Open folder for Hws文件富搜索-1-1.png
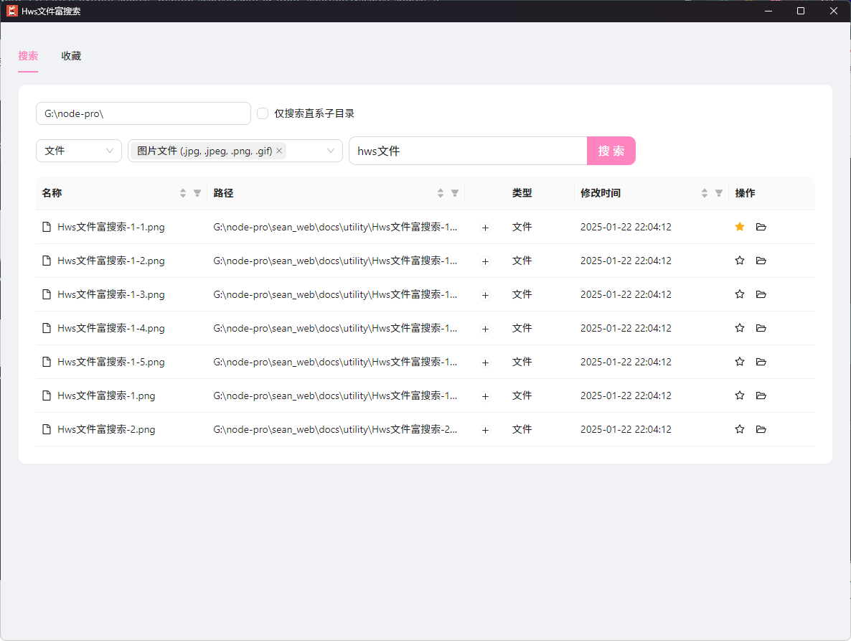Image resolution: width=851 pixels, height=641 pixels. click(761, 227)
